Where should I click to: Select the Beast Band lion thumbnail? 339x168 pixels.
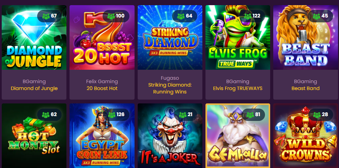[306, 37]
